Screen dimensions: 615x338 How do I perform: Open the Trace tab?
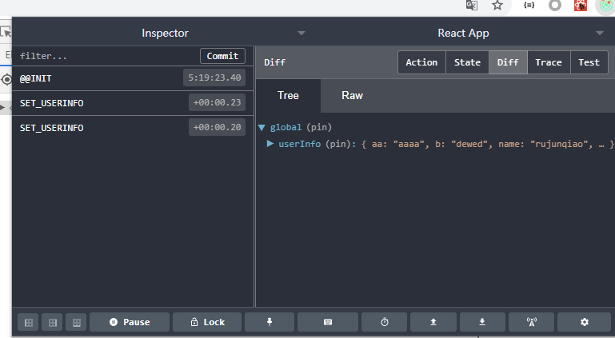point(549,62)
